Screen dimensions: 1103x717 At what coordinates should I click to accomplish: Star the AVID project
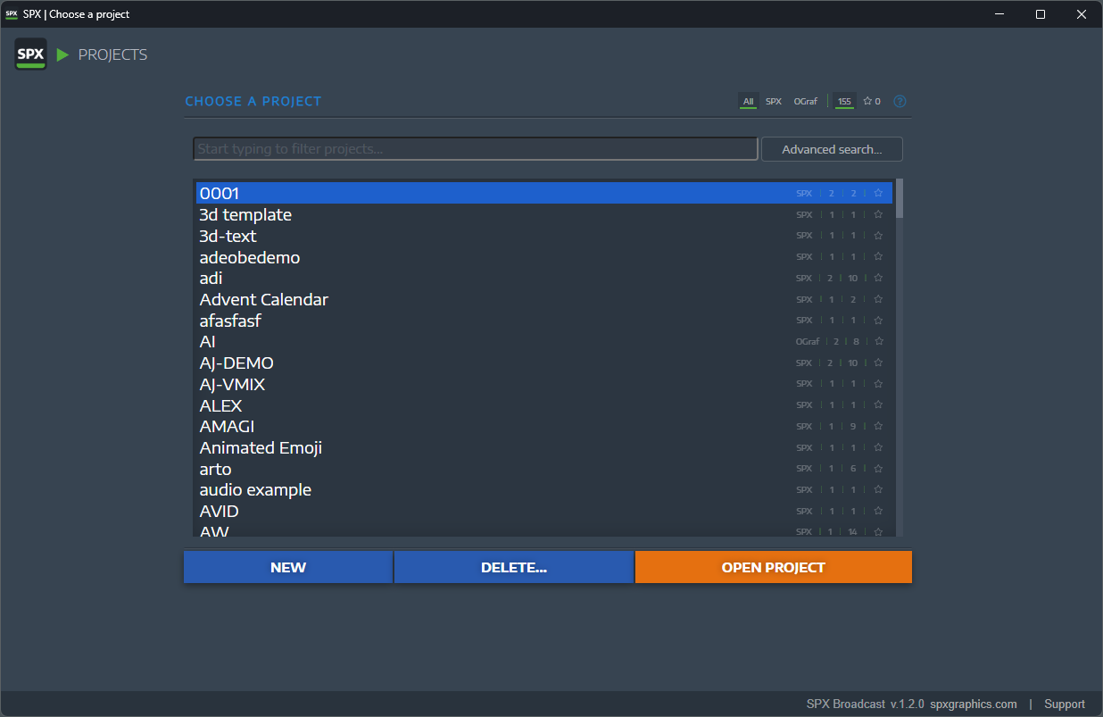point(878,511)
